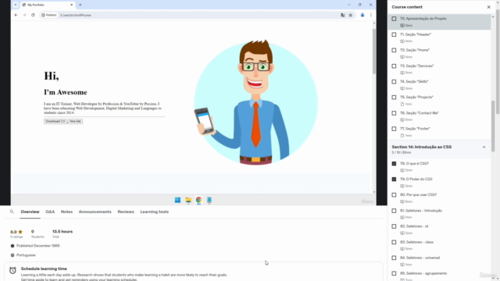
Task: Open the browser three-dot menu
Action: coord(371,15)
